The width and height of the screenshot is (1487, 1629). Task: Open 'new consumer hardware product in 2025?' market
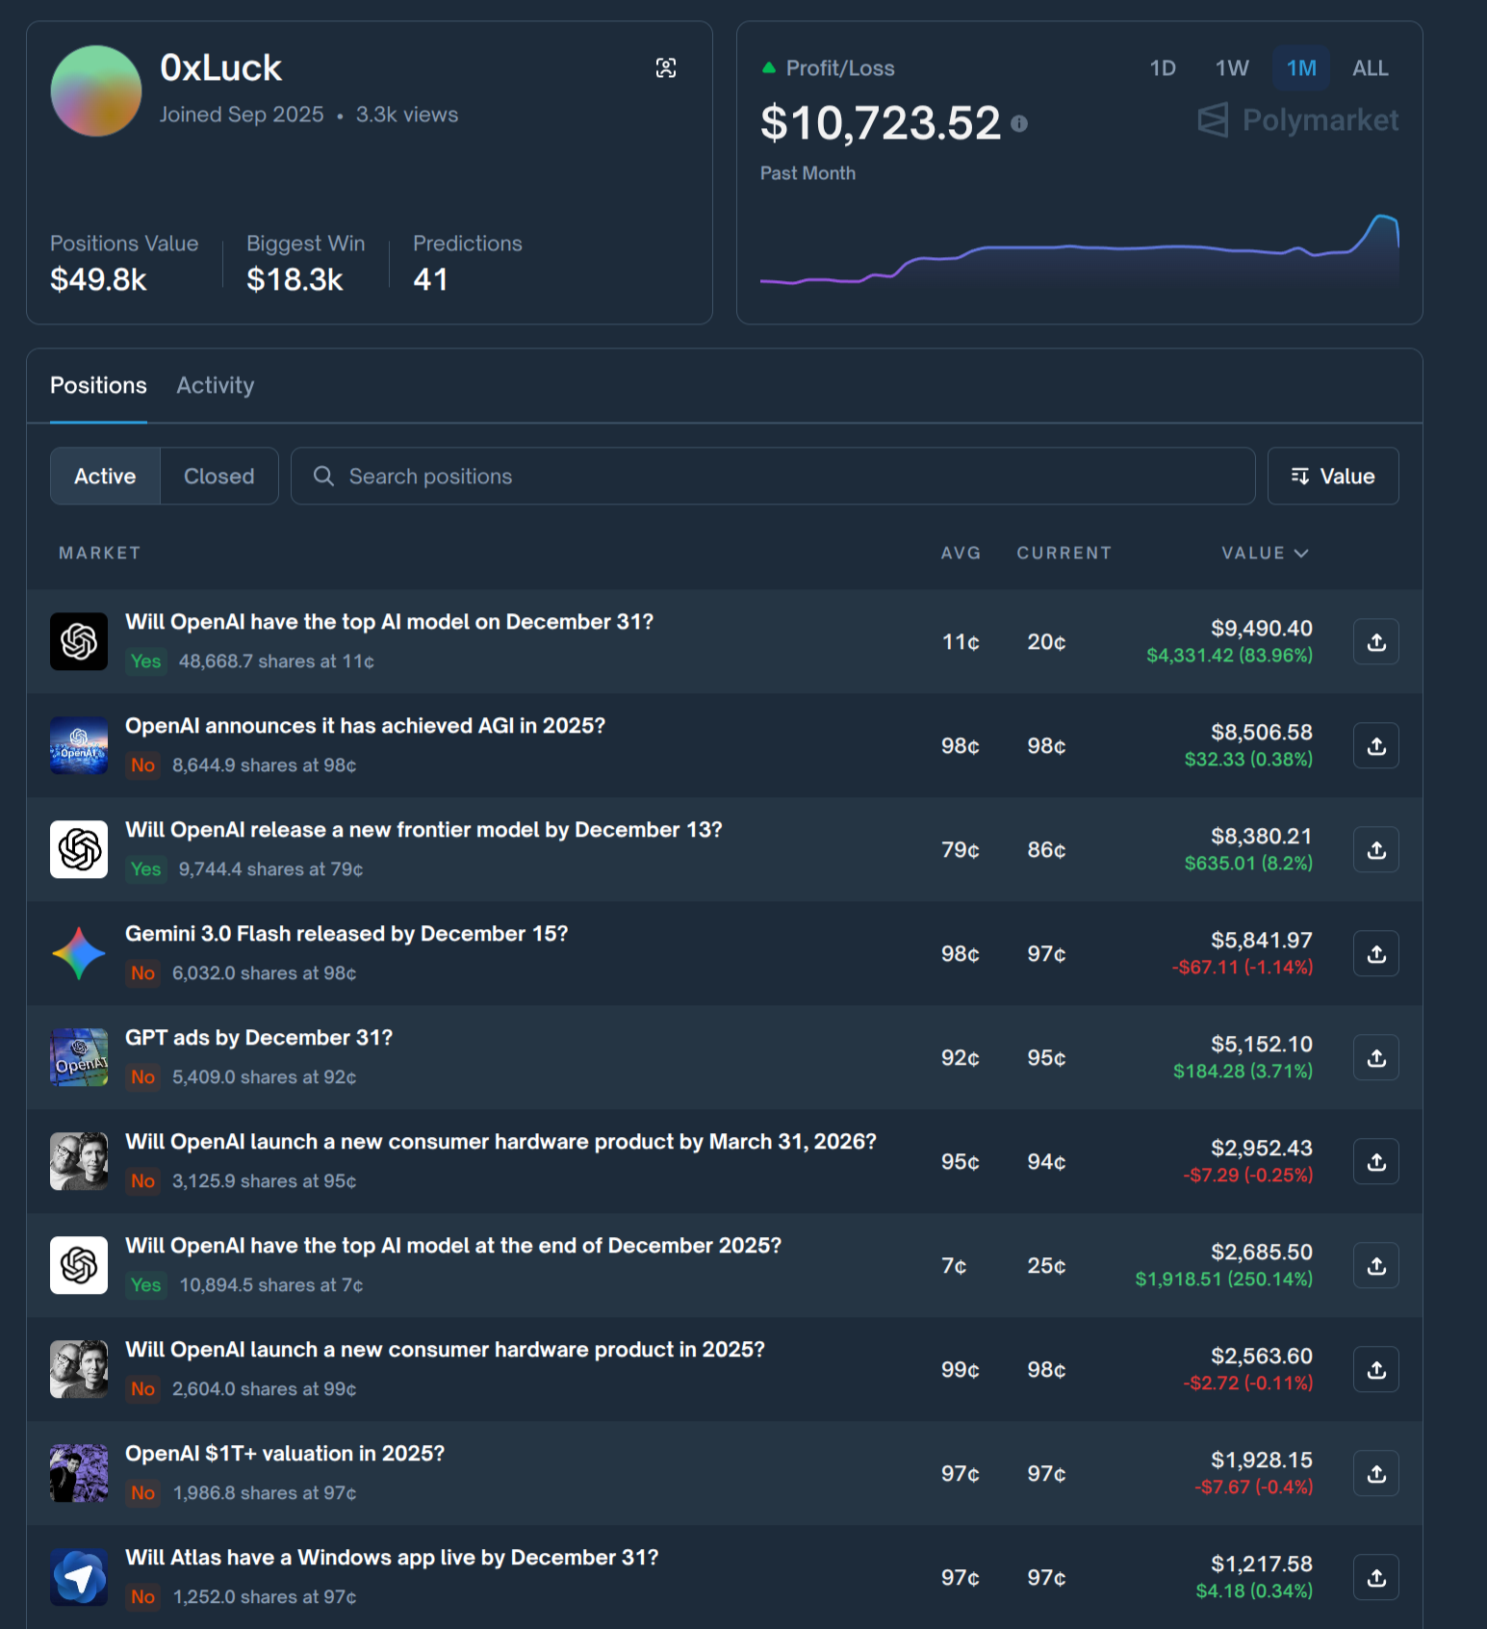point(445,1350)
